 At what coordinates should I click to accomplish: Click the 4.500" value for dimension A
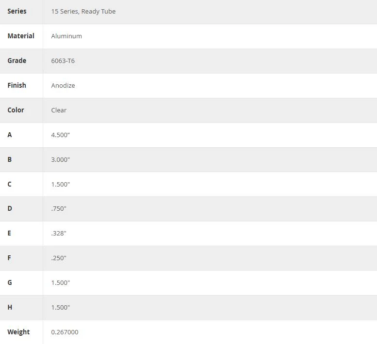pyautogui.click(x=60, y=135)
